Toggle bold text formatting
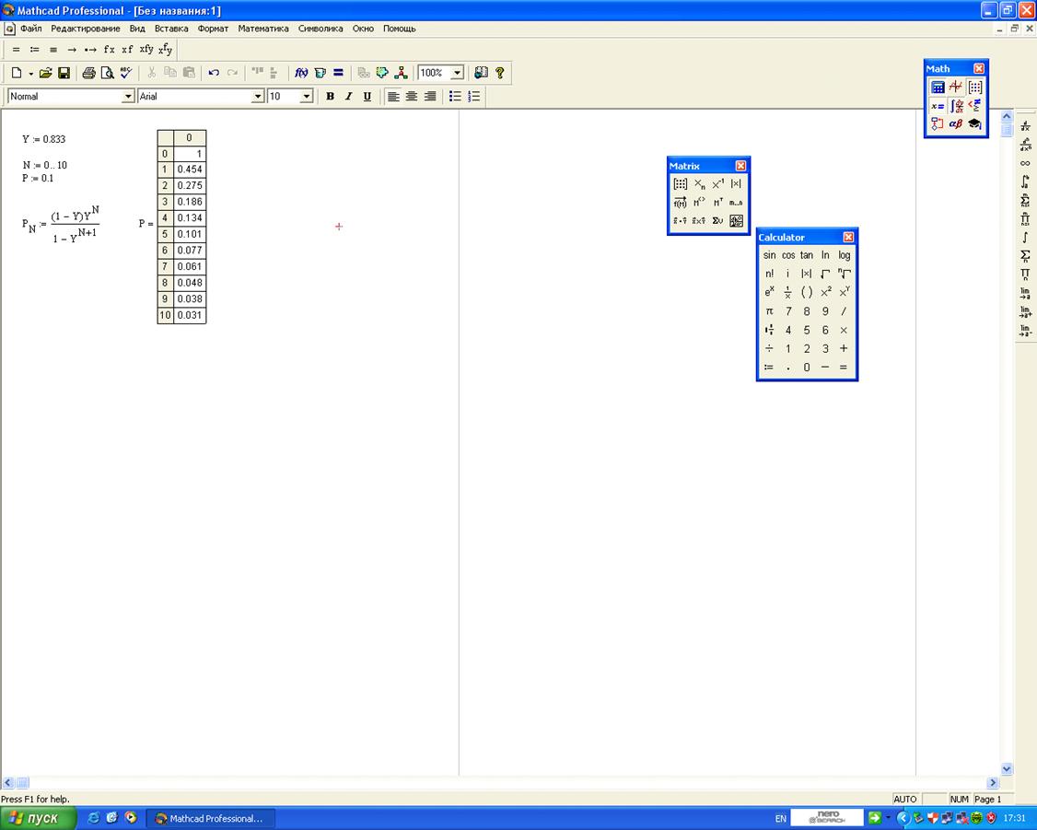This screenshot has height=830, width=1037. 330,97
